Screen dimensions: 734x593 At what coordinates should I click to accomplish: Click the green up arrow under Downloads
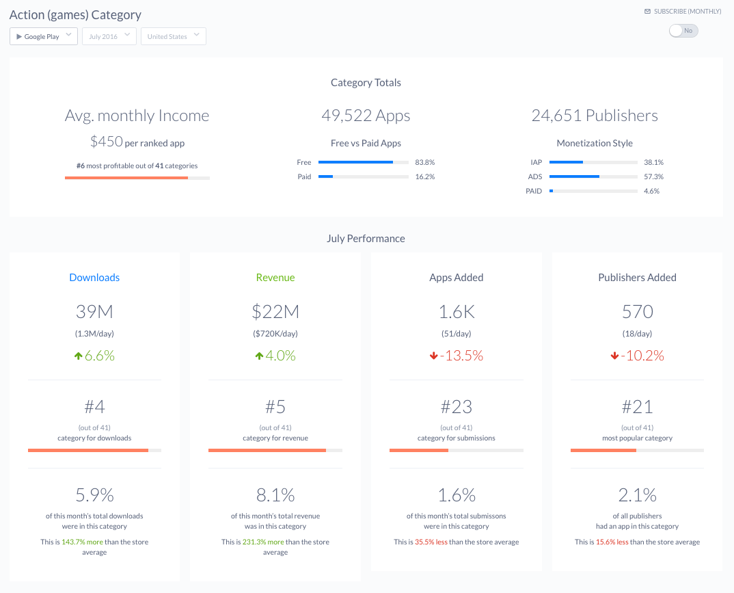78,355
